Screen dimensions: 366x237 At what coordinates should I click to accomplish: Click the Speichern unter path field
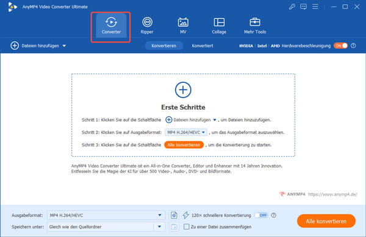point(100,227)
